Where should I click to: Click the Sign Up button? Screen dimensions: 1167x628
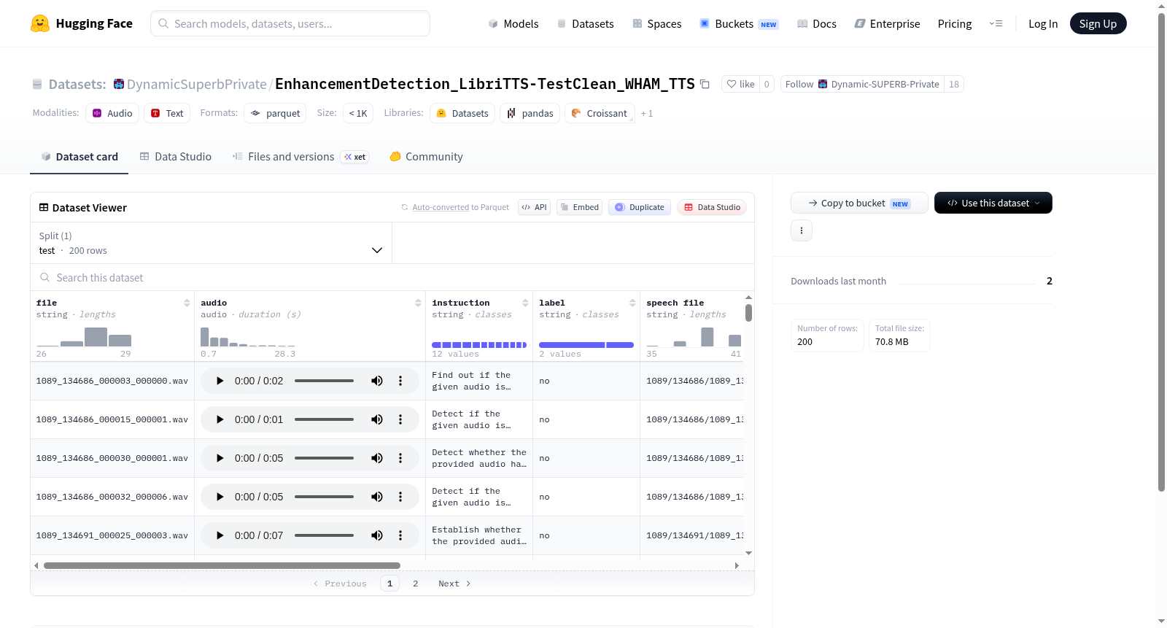(1098, 23)
